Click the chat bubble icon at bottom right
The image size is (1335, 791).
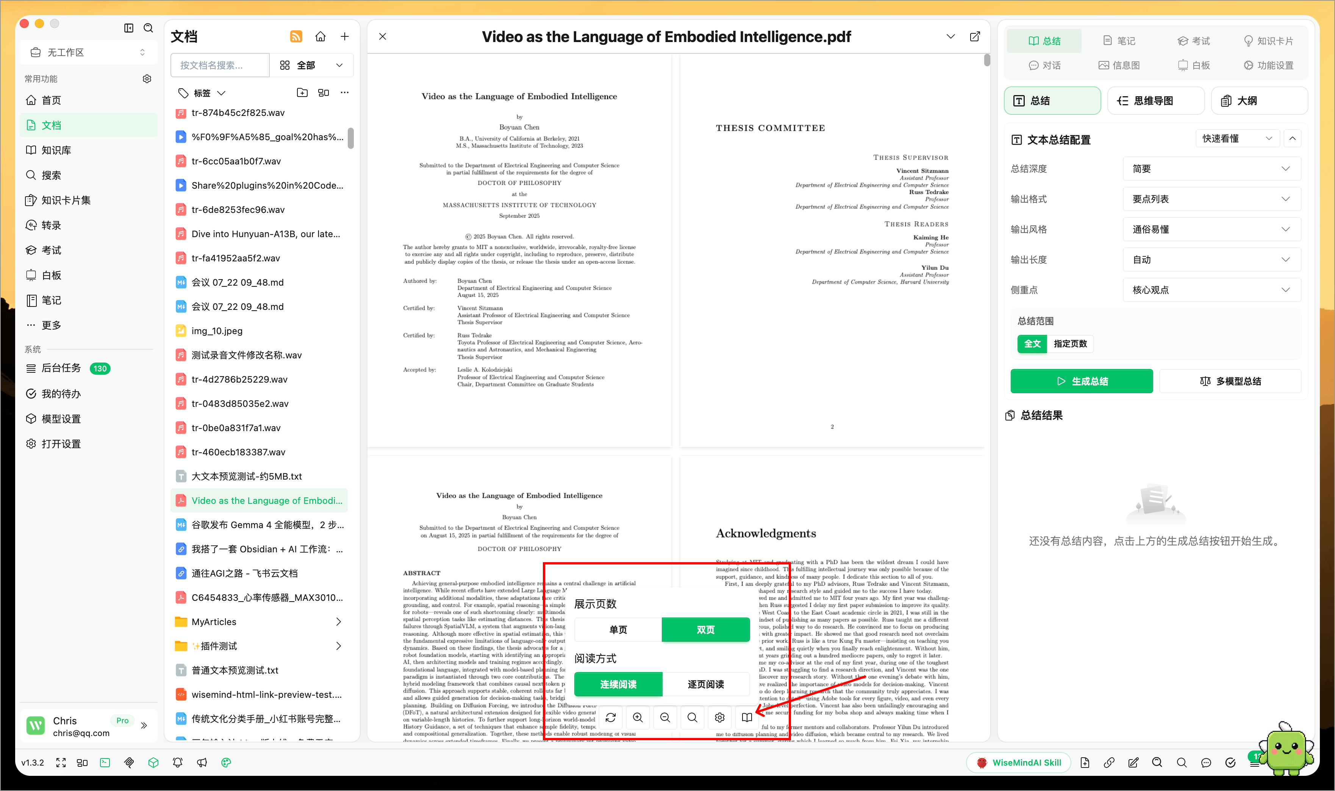click(x=1206, y=763)
